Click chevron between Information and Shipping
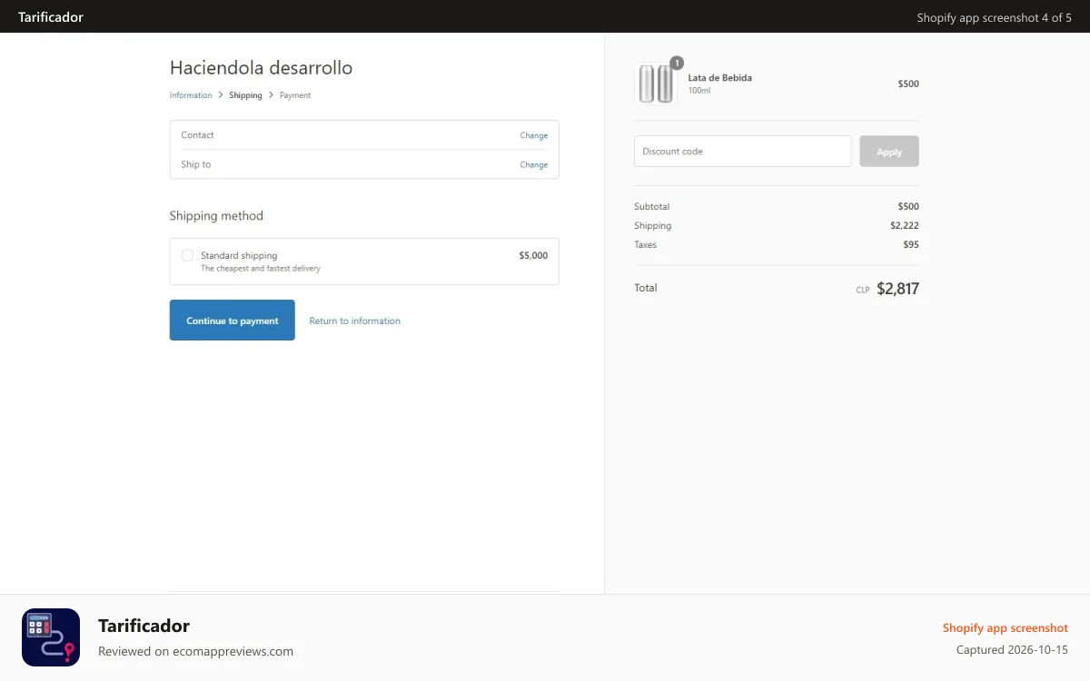Image resolution: width=1090 pixels, height=681 pixels. [x=221, y=94]
